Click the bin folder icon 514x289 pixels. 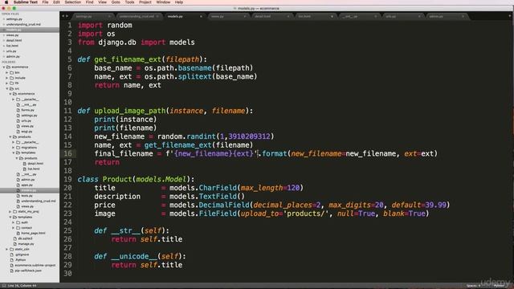coord(11,72)
